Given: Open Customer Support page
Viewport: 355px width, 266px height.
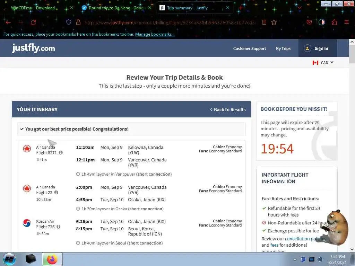Looking at the screenshot, I should [250, 48].
